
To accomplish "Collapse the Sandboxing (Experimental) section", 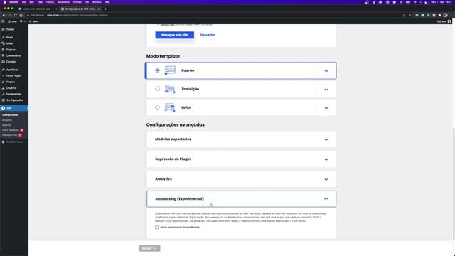I will click(x=242, y=199).
